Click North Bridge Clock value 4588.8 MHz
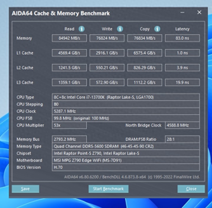212x208 pixels. coord(182,125)
